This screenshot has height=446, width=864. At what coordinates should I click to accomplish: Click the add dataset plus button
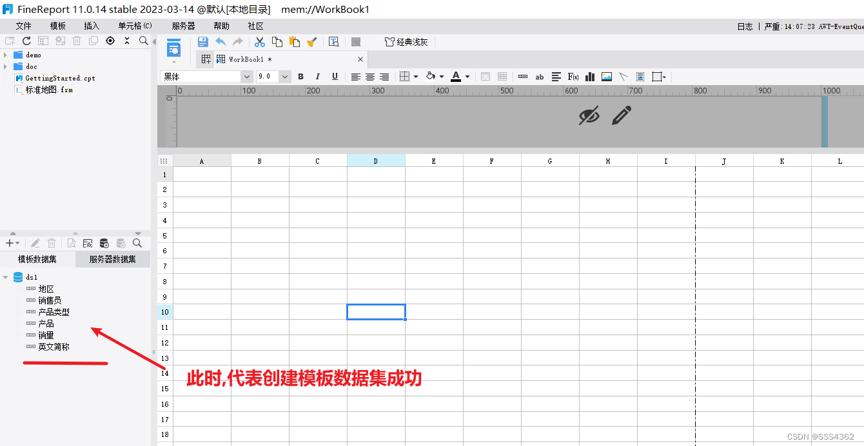tap(12, 243)
